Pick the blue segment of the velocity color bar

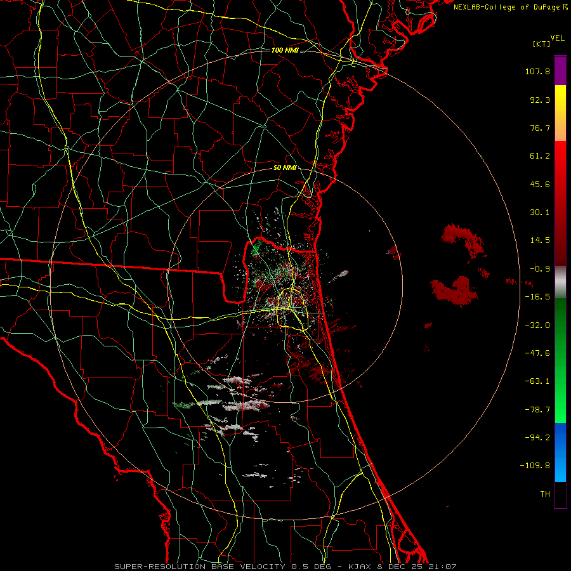[x=560, y=452]
